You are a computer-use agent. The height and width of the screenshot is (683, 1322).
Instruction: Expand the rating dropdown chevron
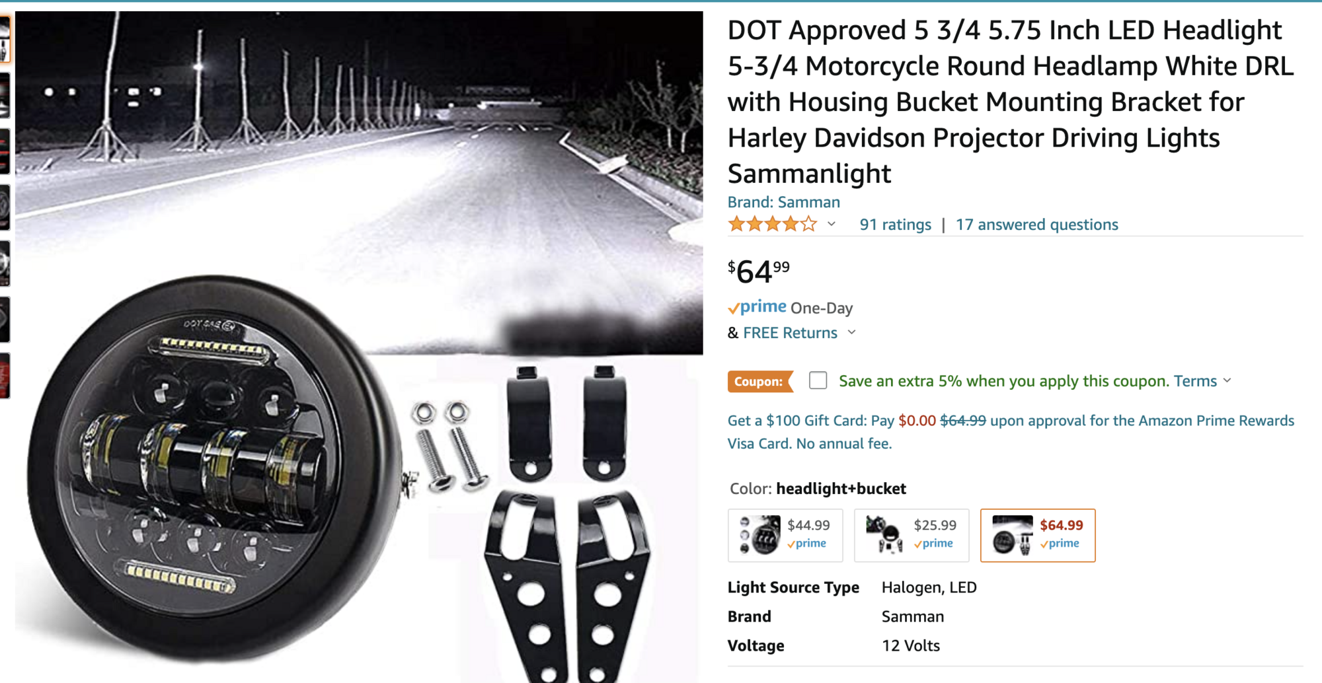click(x=832, y=225)
